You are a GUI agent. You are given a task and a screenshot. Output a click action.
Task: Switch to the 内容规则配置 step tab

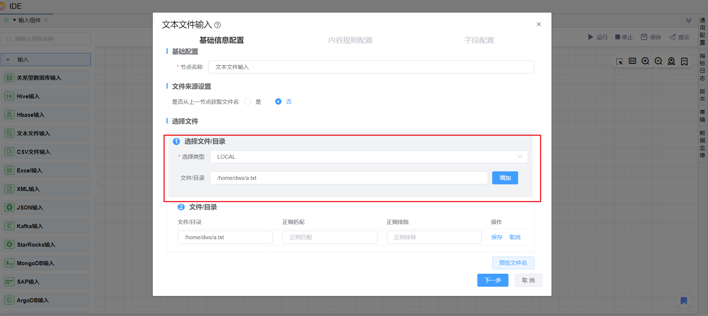[350, 40]
